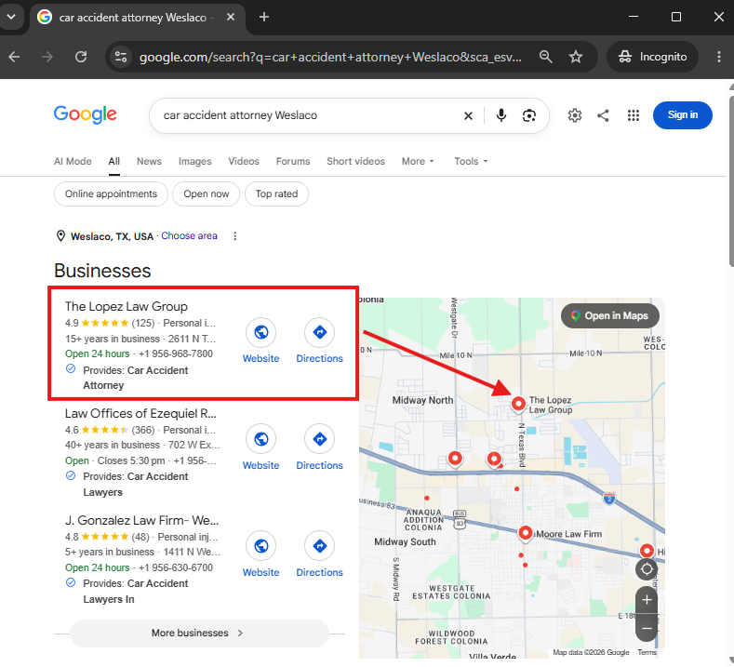Toggle the Open now filter chip
The image size is (734, 667).
(x=206, y=193)
